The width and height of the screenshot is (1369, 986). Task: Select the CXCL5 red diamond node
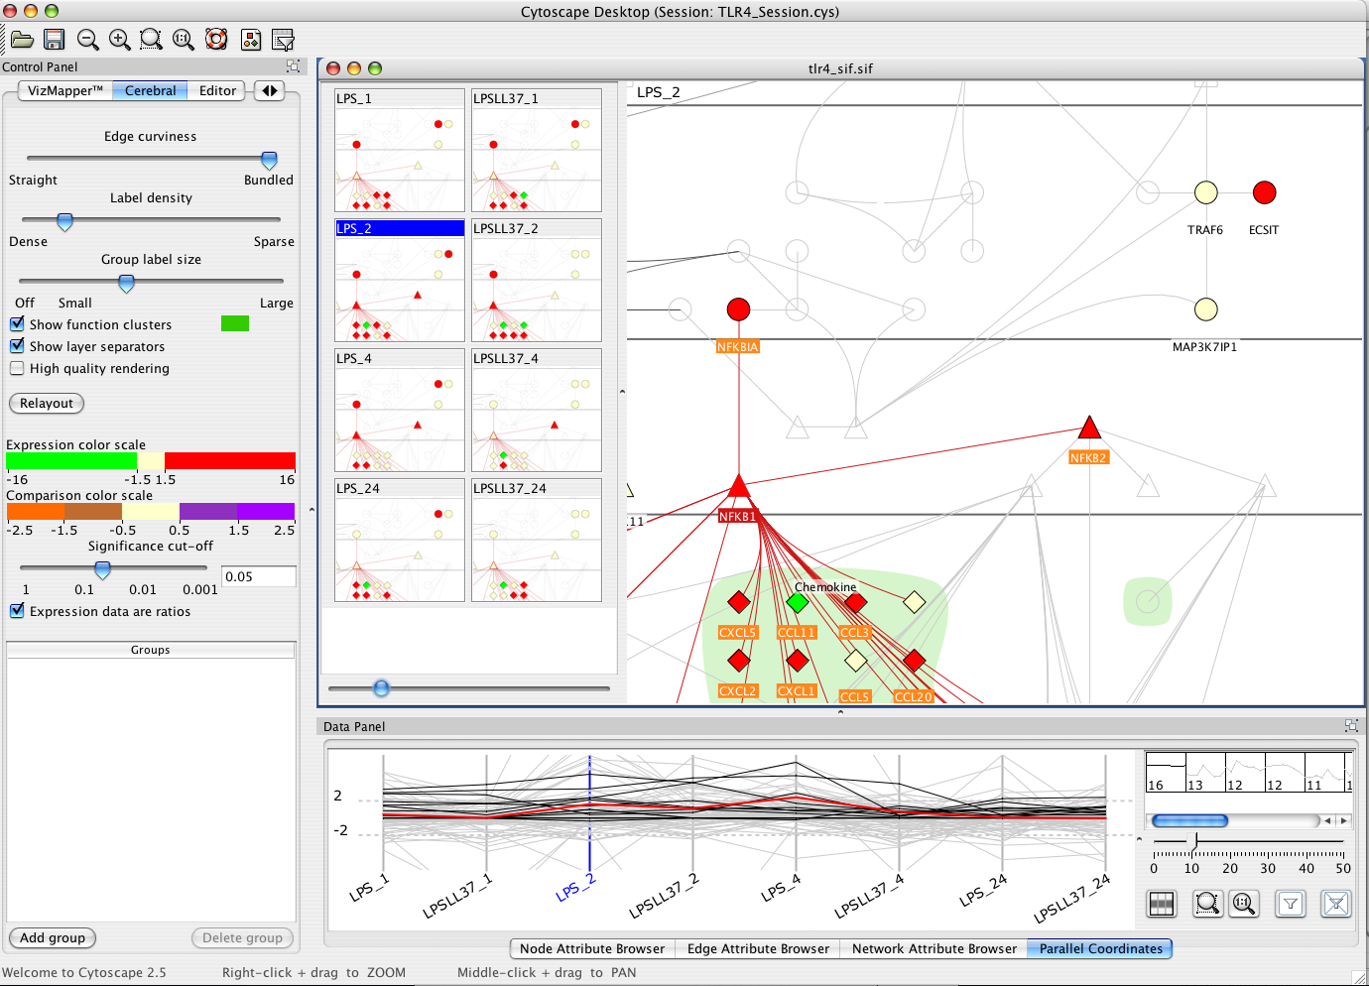(x=738, y=602)
